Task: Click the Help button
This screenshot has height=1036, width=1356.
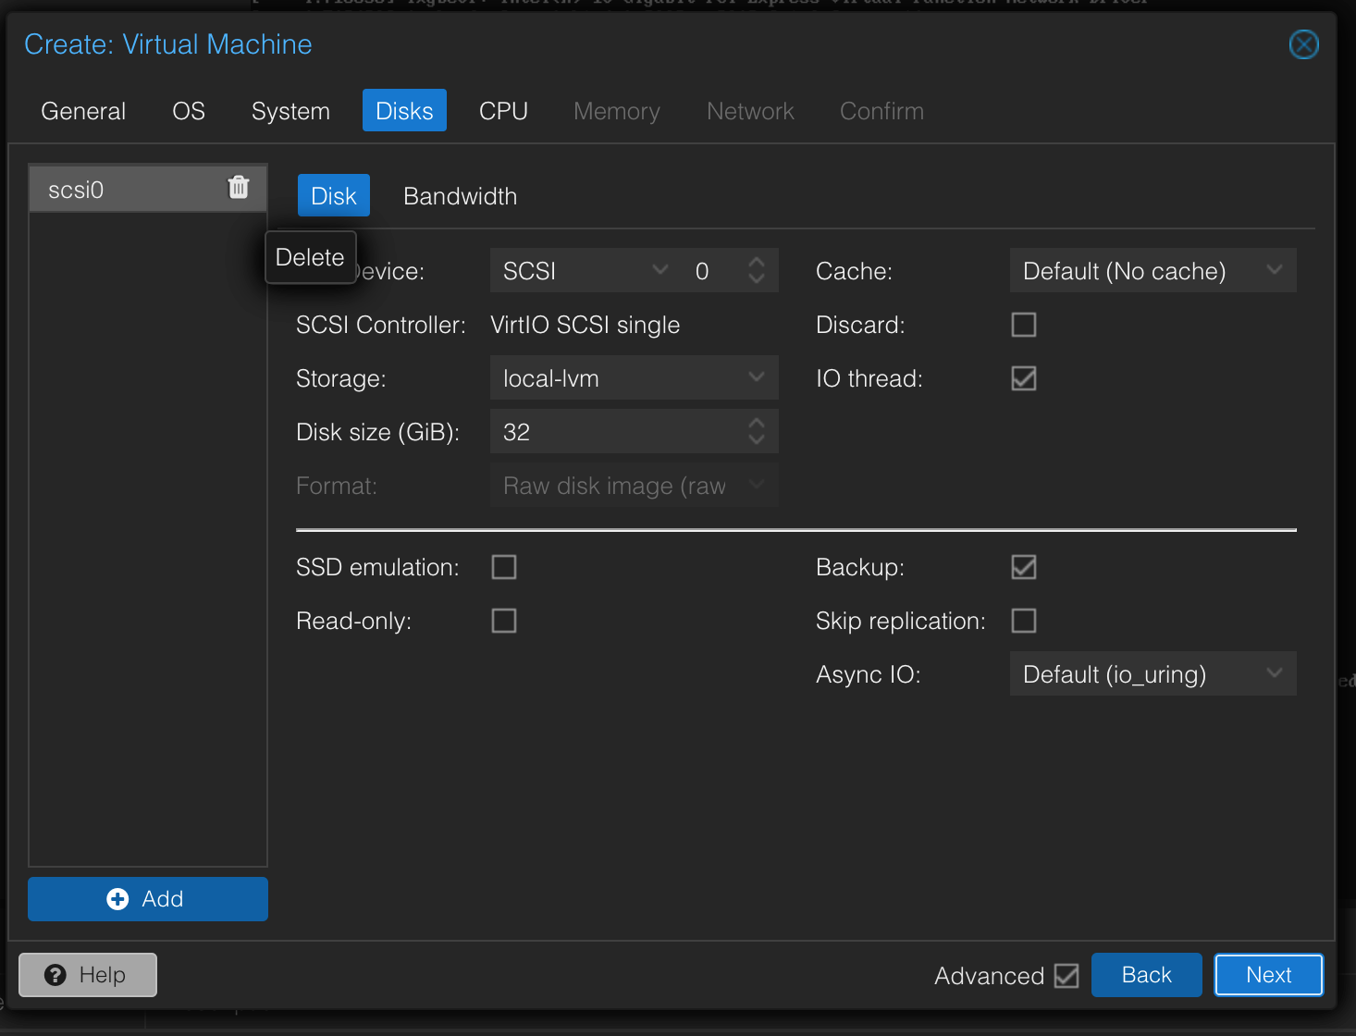Action: [x=88, y=975]
